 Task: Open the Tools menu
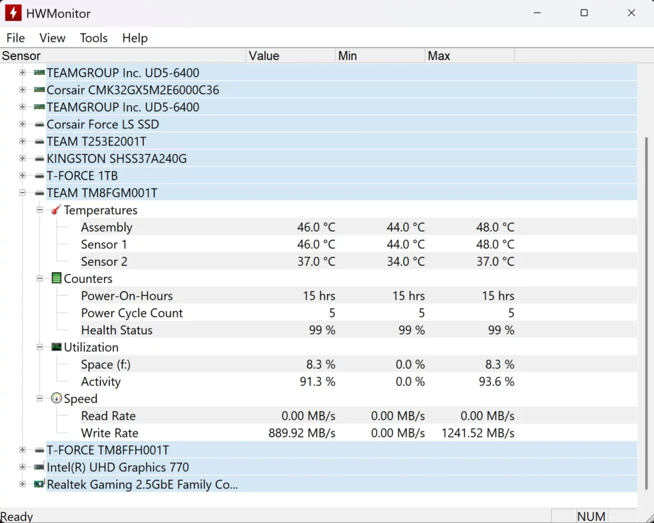point(93,38)
